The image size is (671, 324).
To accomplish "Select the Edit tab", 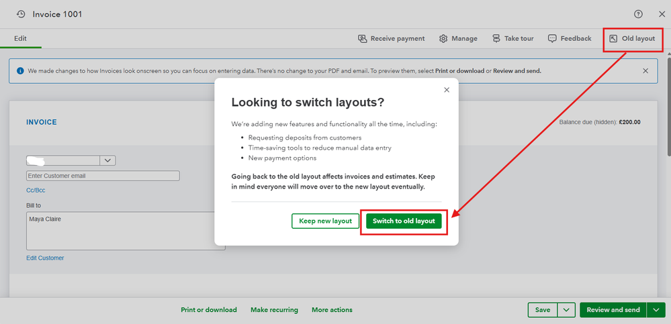I will point(20,38).
